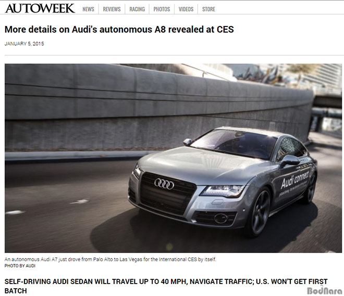This screenshot has height=296, width=344.
Task: Click the Audi connect lettering on the car door
Action: pos(295,179)
